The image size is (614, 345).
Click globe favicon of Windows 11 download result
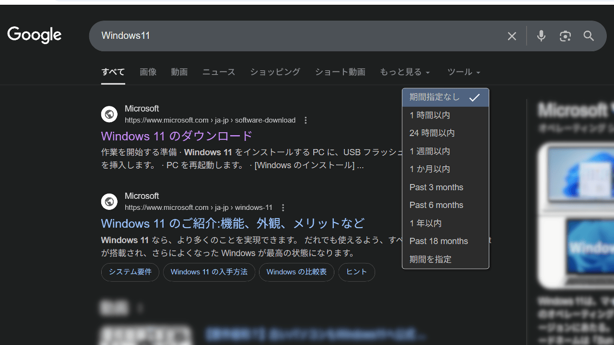coord(109,114)
